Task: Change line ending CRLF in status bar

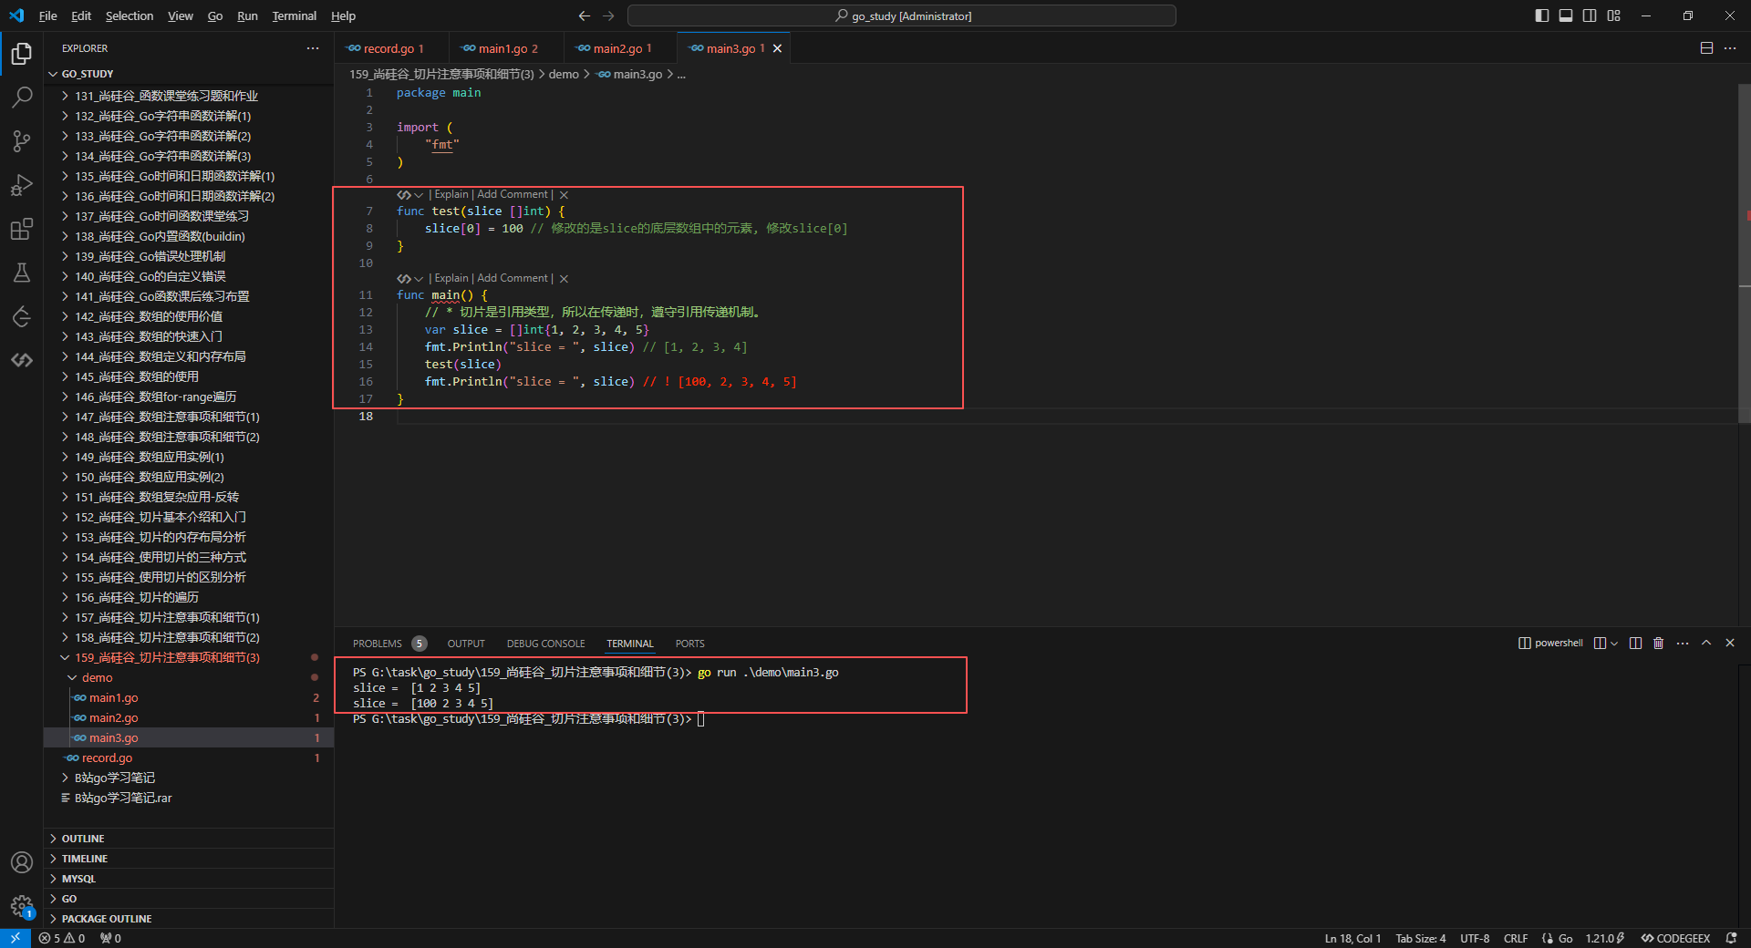Action: coord(1516,938)
